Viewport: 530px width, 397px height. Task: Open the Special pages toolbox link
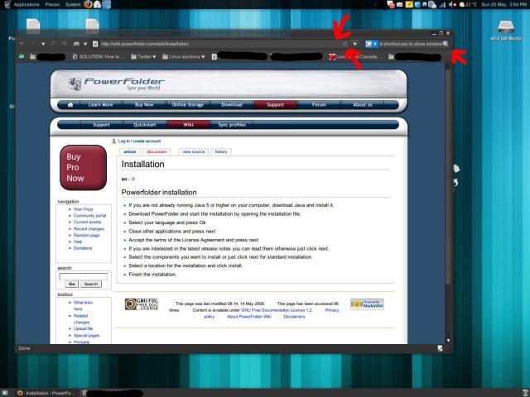(86, 336)
